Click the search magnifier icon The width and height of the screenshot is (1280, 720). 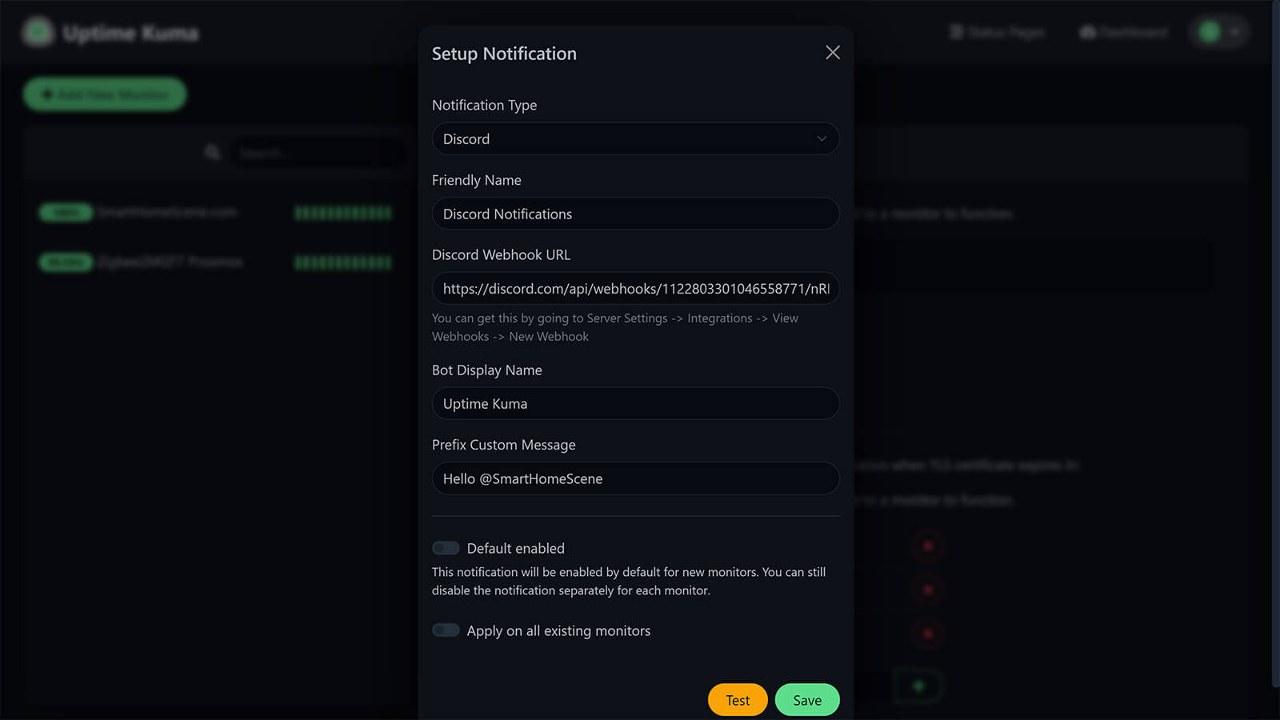(212, 152)
